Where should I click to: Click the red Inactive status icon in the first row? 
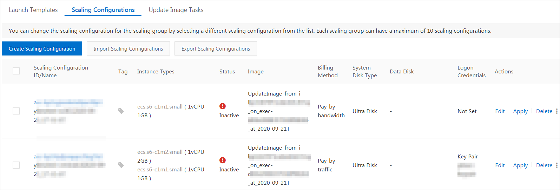[223, 106]
